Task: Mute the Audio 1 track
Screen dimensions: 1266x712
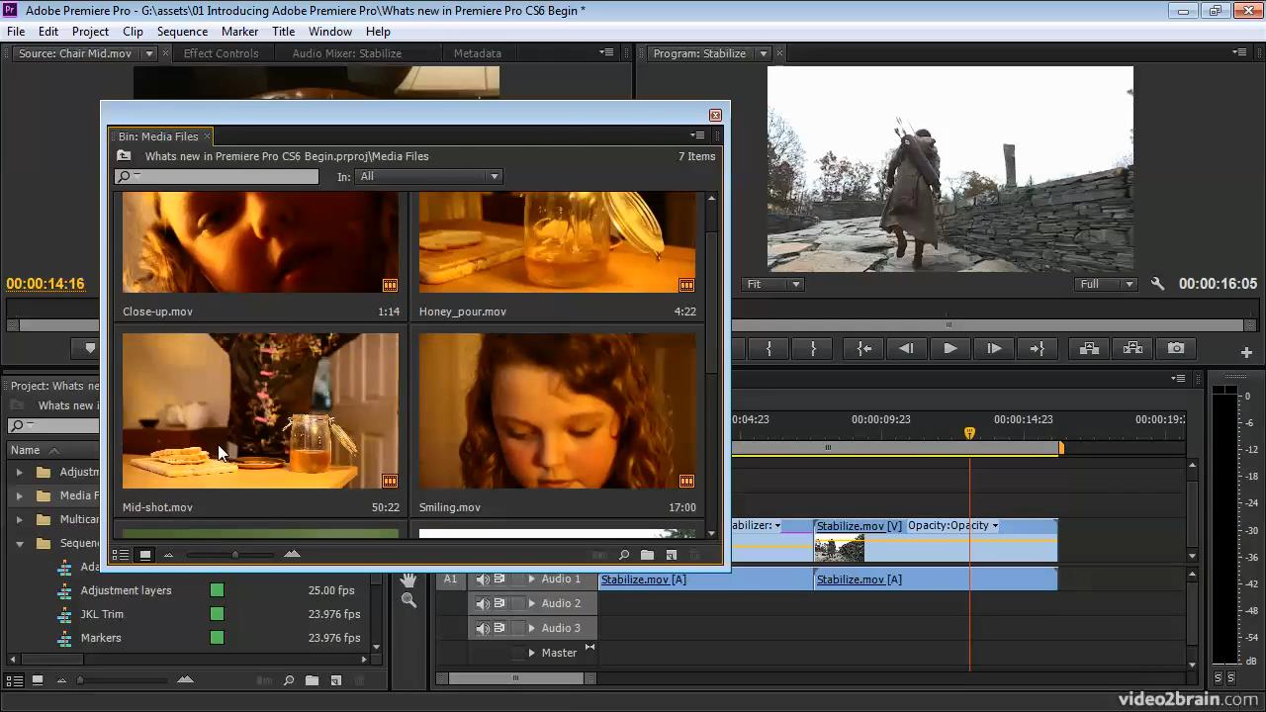Action: tap(483, 579)
